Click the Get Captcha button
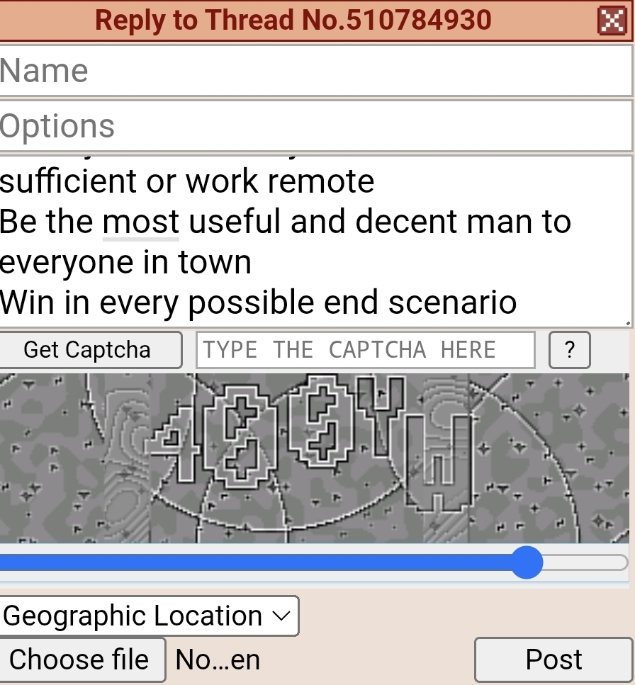 (89, 350)
